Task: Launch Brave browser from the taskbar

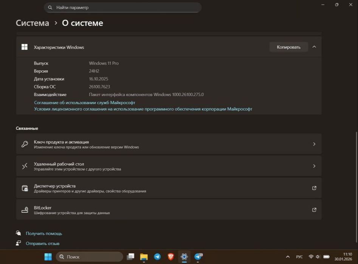Action: click(171, 257)
